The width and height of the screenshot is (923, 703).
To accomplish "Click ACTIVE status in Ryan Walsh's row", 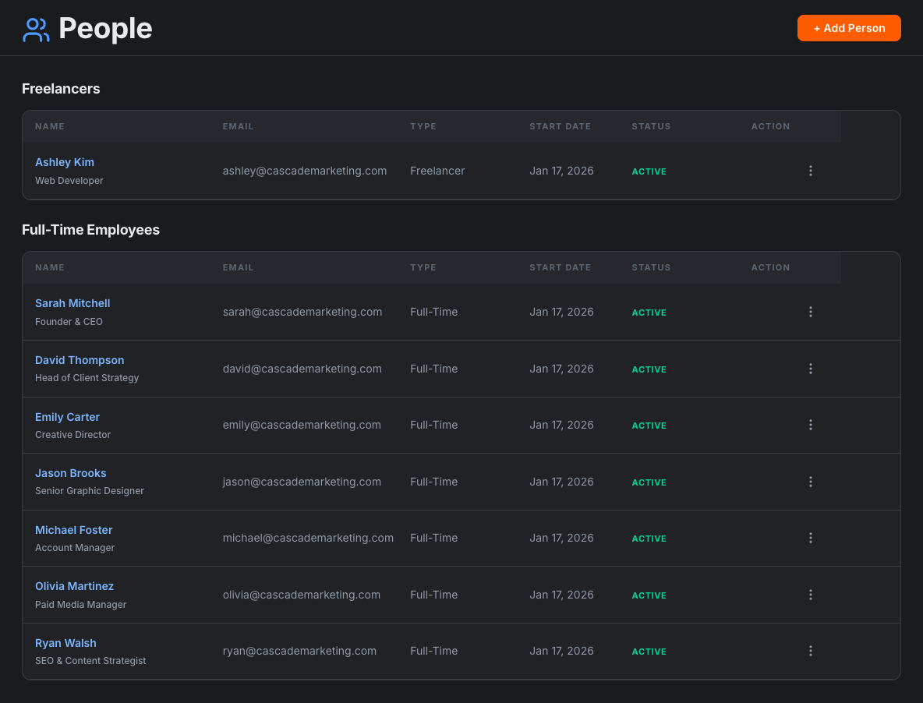I will pos(649,652).
